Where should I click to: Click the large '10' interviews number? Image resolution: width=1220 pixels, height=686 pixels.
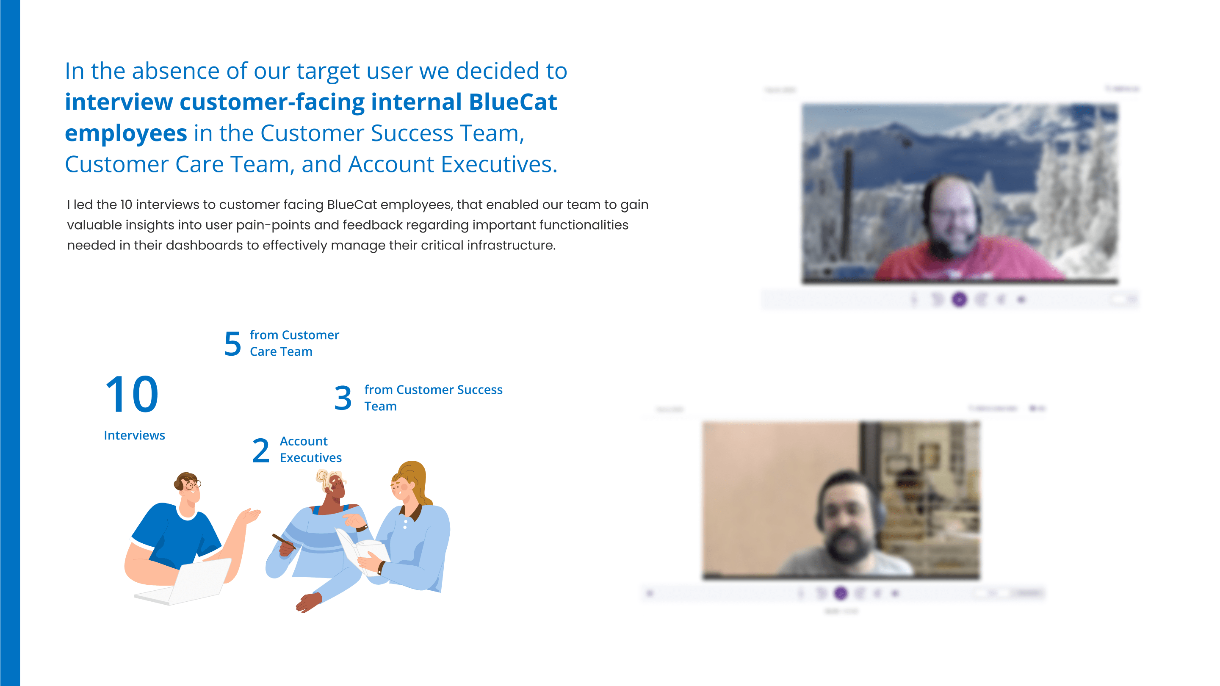(132, 394)
